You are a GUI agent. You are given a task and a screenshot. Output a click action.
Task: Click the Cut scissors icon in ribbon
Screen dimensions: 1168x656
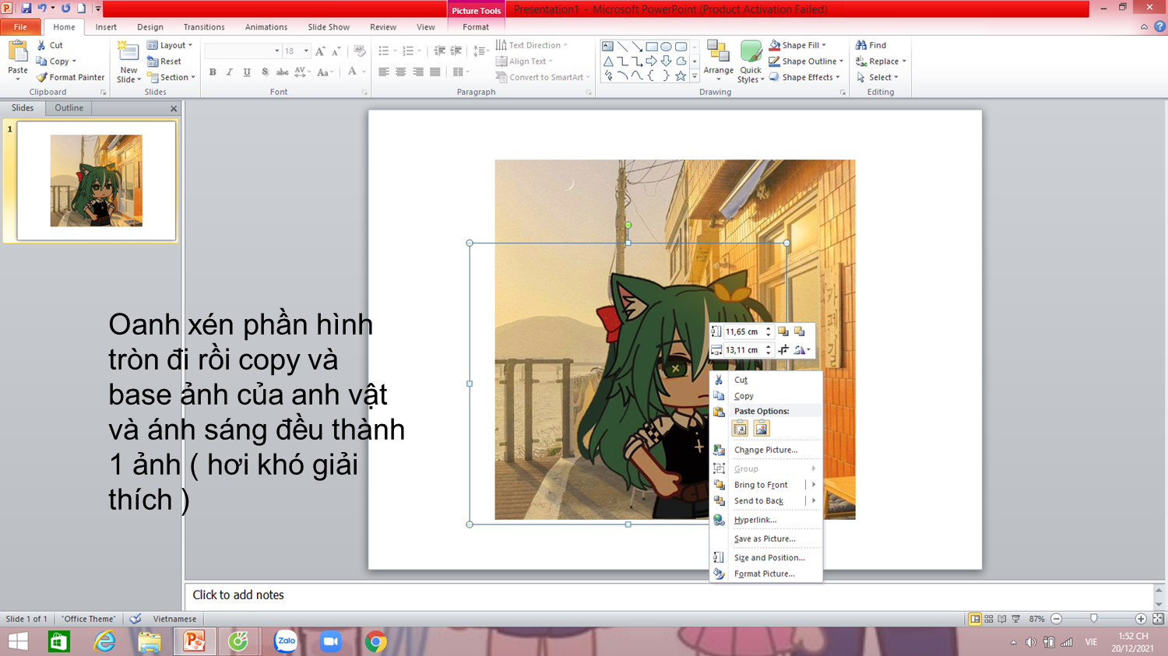(x=42, y=45)
